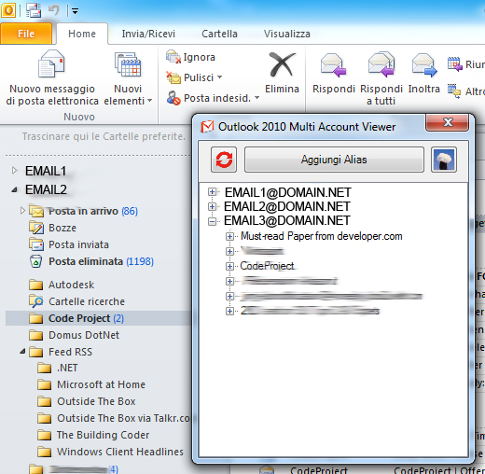This screenshot has width=485, height=474.
Task: Open the Visualizza ribbon tab
Action: coord(287,34)
